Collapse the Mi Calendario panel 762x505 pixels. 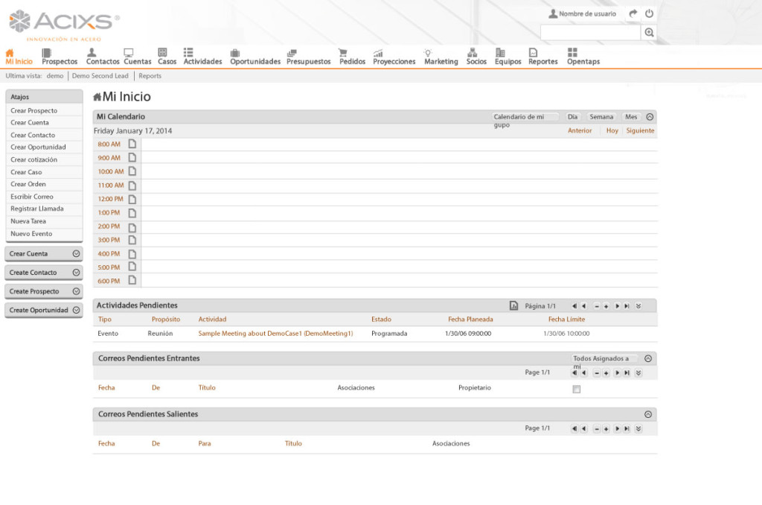650,117
